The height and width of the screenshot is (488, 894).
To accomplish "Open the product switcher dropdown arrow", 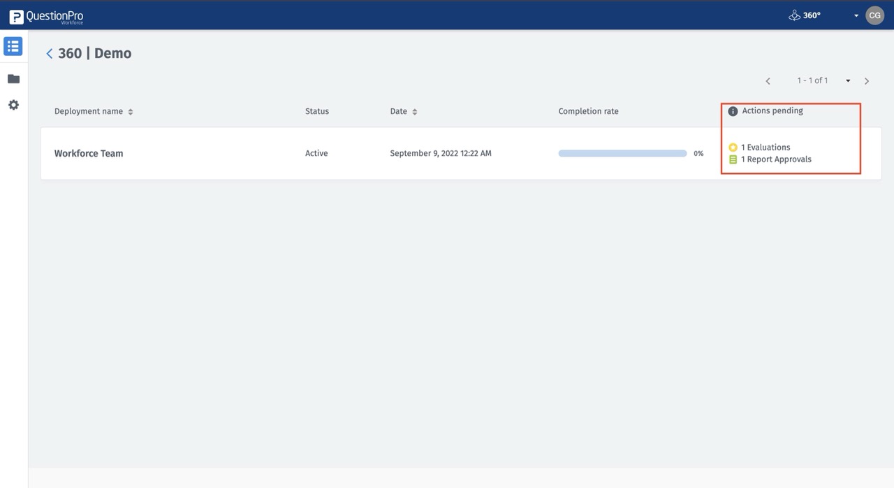I will (x=856, y=15).
